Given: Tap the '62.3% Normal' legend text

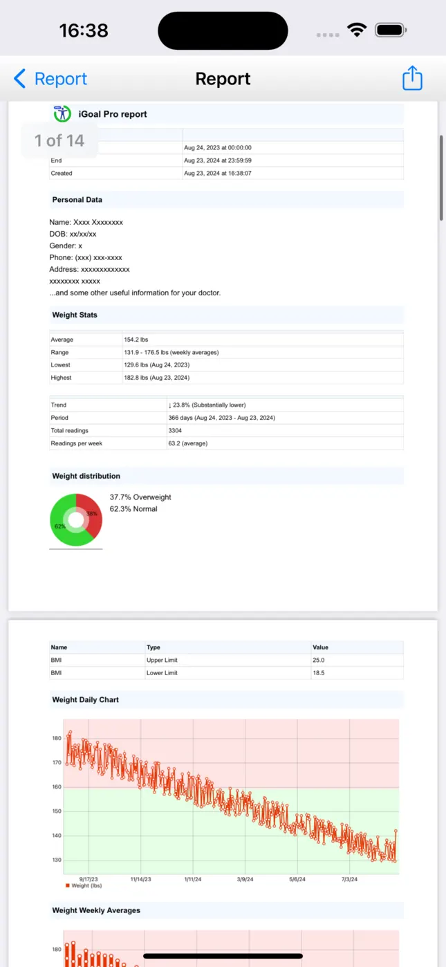Looking at the screenshot, I should pos(133,509).
